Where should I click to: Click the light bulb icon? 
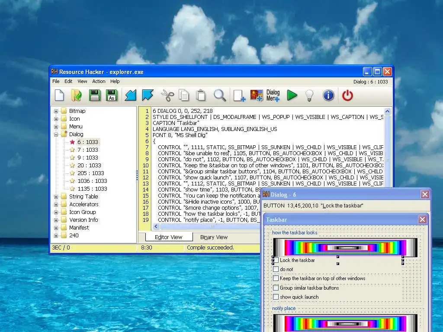click(310, 95)
